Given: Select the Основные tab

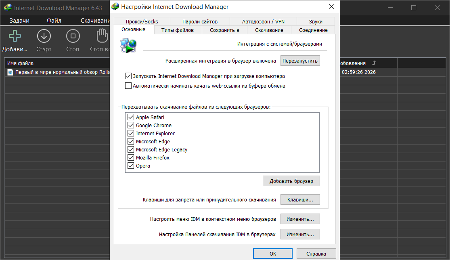Looking at the screenshot, I should (x=134, y=29).
